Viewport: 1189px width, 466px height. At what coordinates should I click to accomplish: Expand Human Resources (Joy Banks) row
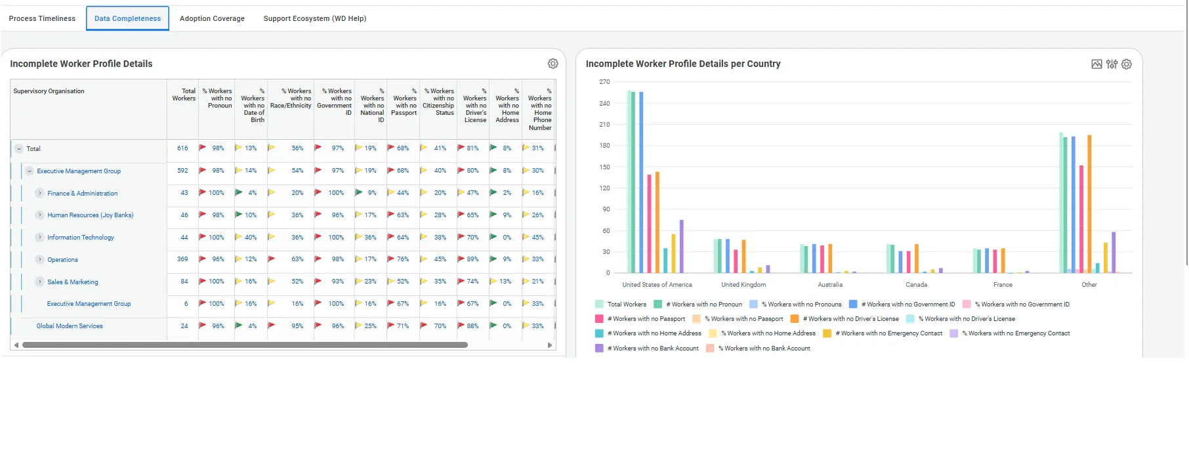coord(40,215)
